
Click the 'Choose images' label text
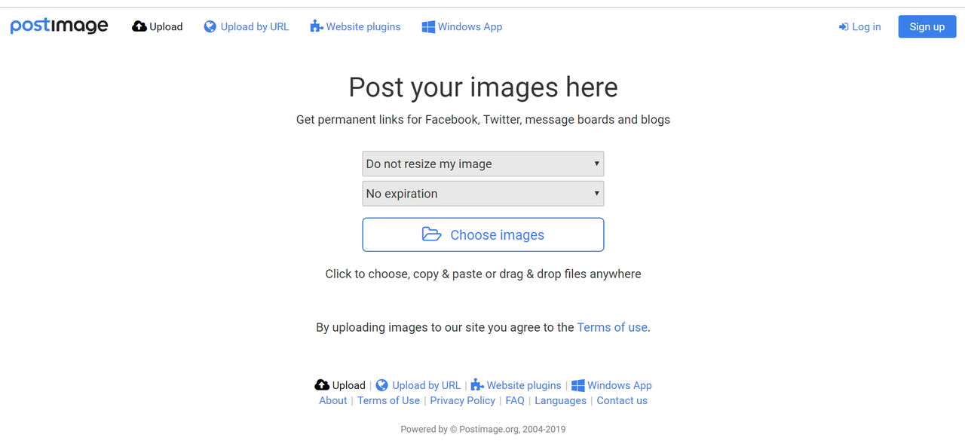(x=498, y=235)
